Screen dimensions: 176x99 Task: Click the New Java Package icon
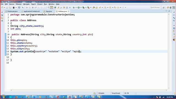(x=94, y=7)
